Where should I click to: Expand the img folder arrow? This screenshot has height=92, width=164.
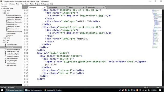(3, 40)
